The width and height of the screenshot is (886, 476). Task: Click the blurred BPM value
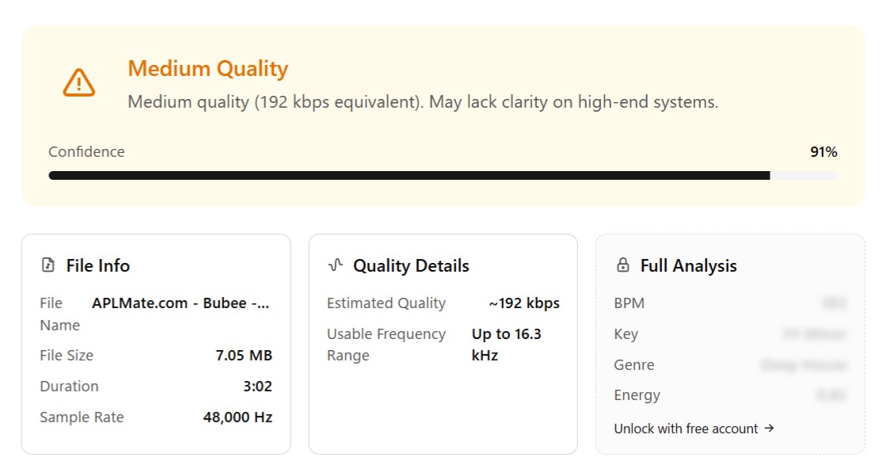click(834, 303)
